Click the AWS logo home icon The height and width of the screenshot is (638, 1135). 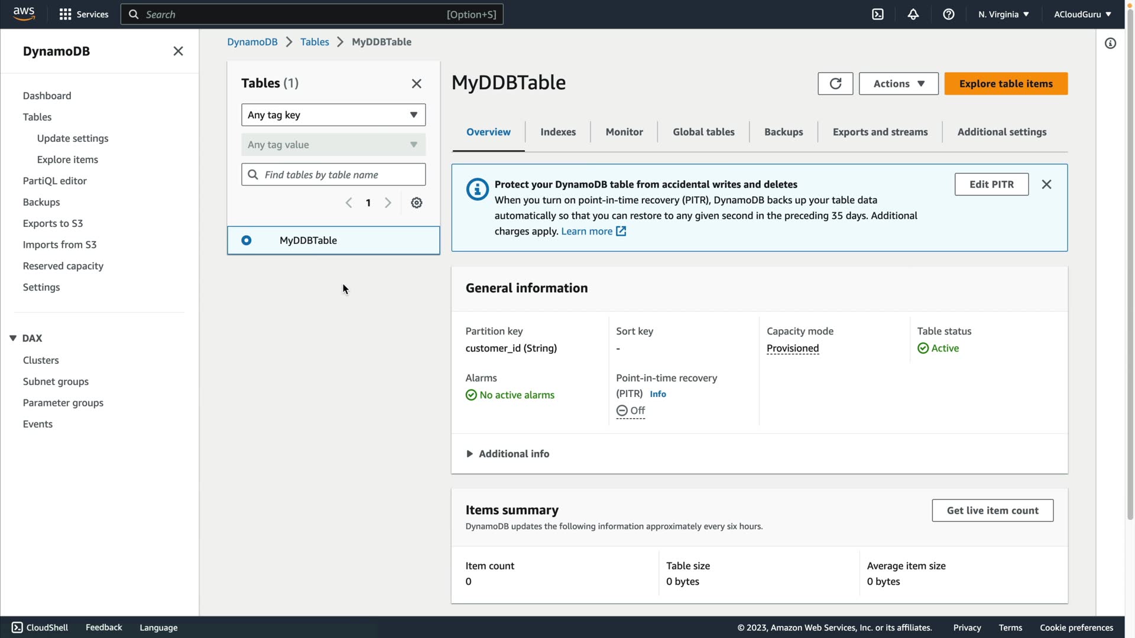[x=24, y=14]
